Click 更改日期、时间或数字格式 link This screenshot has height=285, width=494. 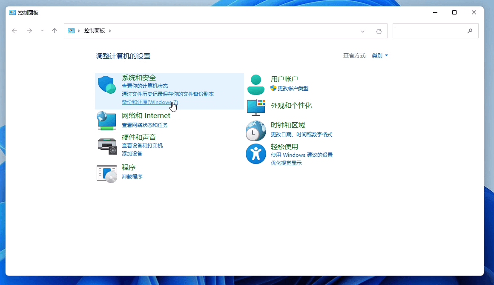tap(301, 134)
